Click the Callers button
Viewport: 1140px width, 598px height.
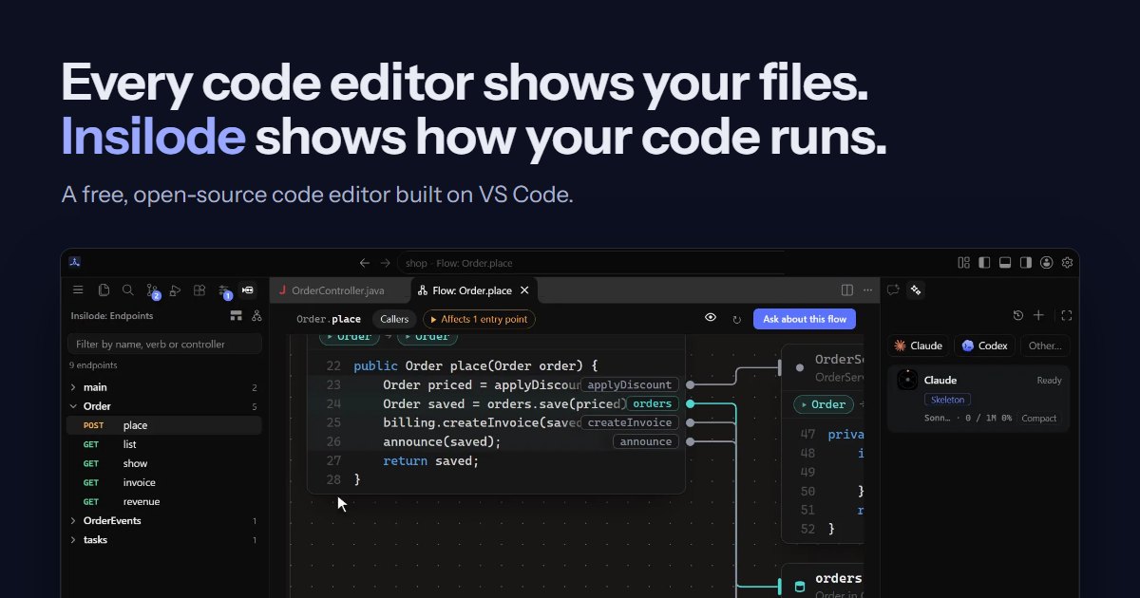394,320
